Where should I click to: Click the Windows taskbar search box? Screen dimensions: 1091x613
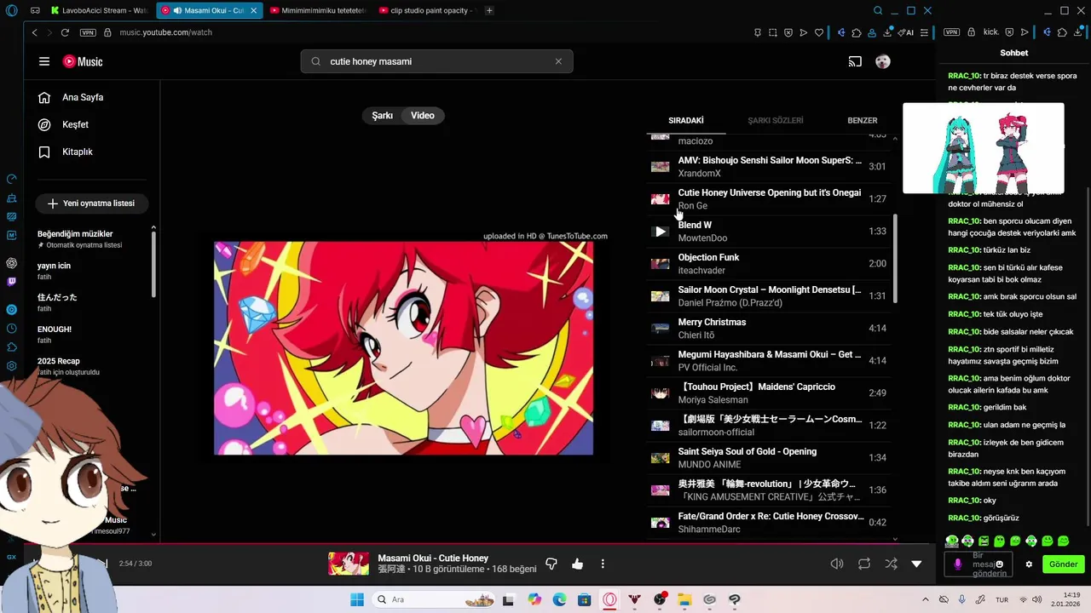click(432, 599)
